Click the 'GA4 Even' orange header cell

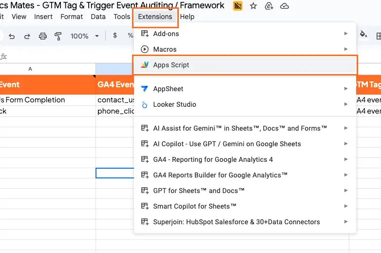pos(115,84)
